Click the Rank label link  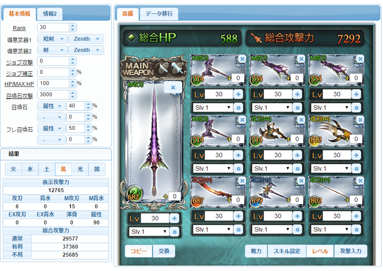coord(19,28)
